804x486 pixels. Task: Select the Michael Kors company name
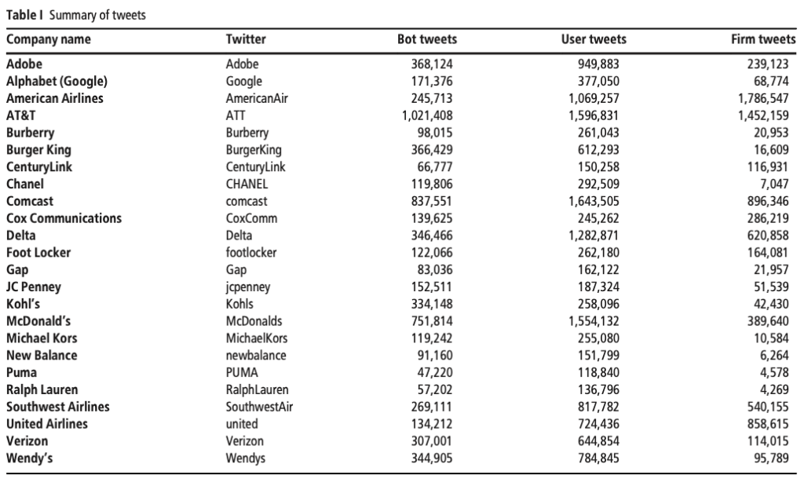(x=42, y=338)
